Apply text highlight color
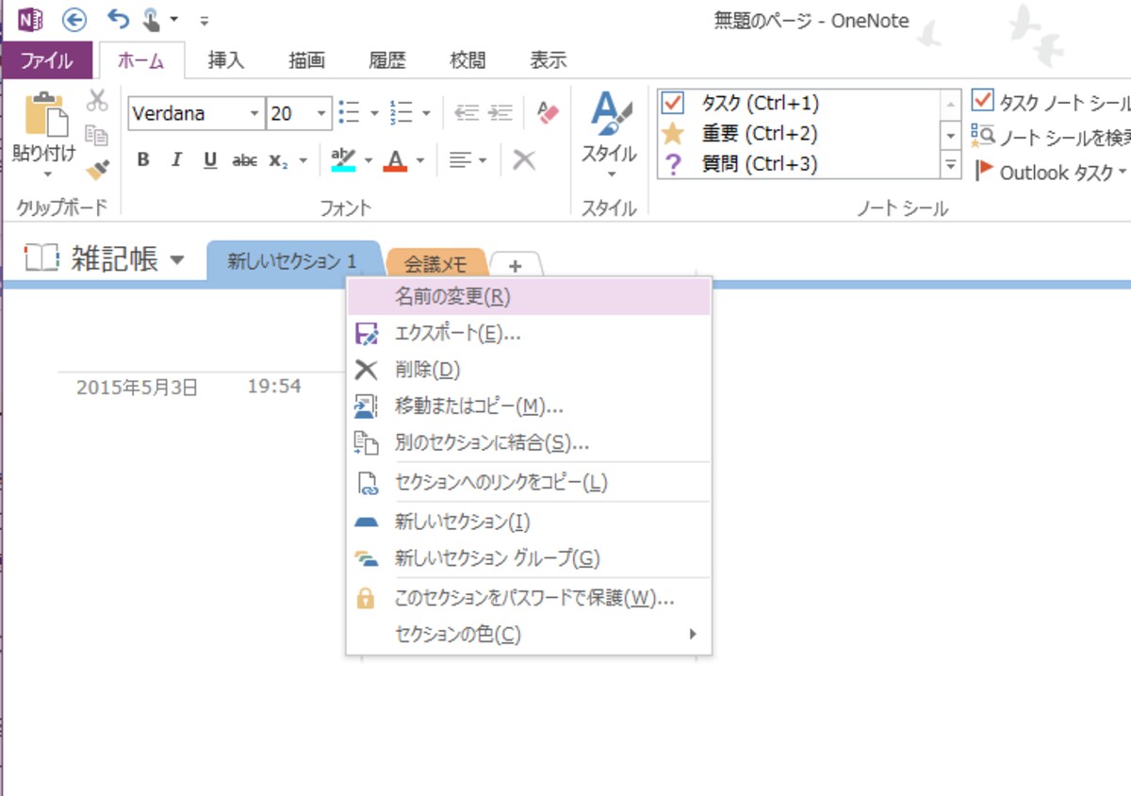1131x796 pixels. [344, 159]
